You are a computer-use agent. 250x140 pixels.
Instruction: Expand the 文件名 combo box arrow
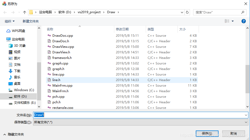coord(246,115)
